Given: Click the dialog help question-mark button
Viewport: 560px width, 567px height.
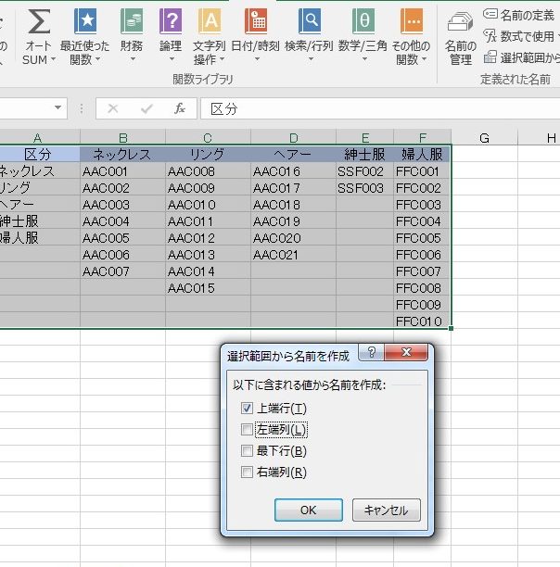Looking at the screenshot, I should pyautogui.click(x=372, y=352).
